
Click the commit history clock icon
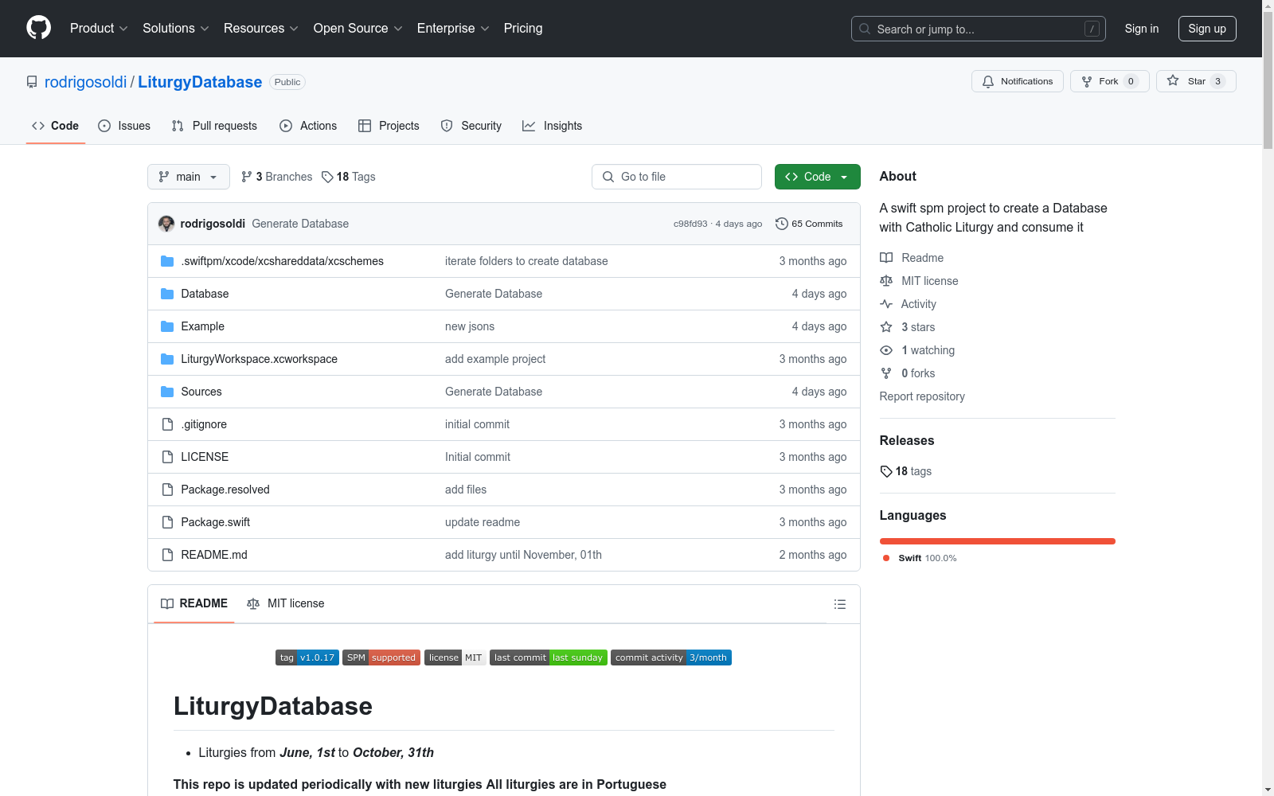pyautogui.click(x=782, y=224)
